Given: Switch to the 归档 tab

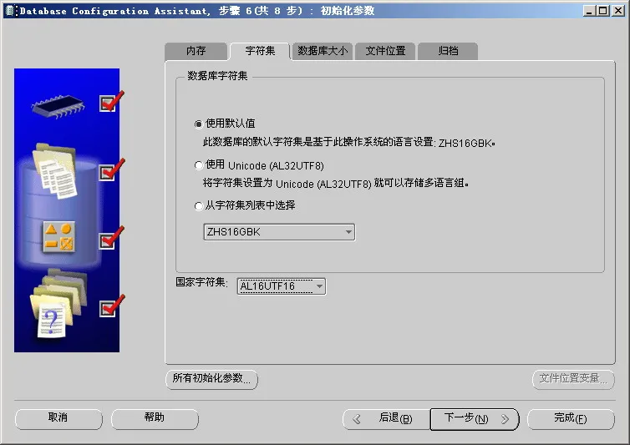Looking at the screenshot, I should coord(448,51).
